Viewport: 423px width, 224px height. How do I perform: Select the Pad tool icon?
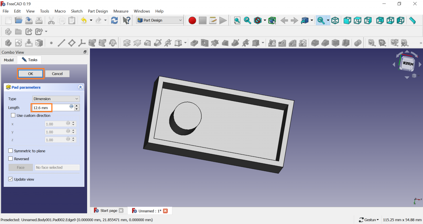click(127, 43)
